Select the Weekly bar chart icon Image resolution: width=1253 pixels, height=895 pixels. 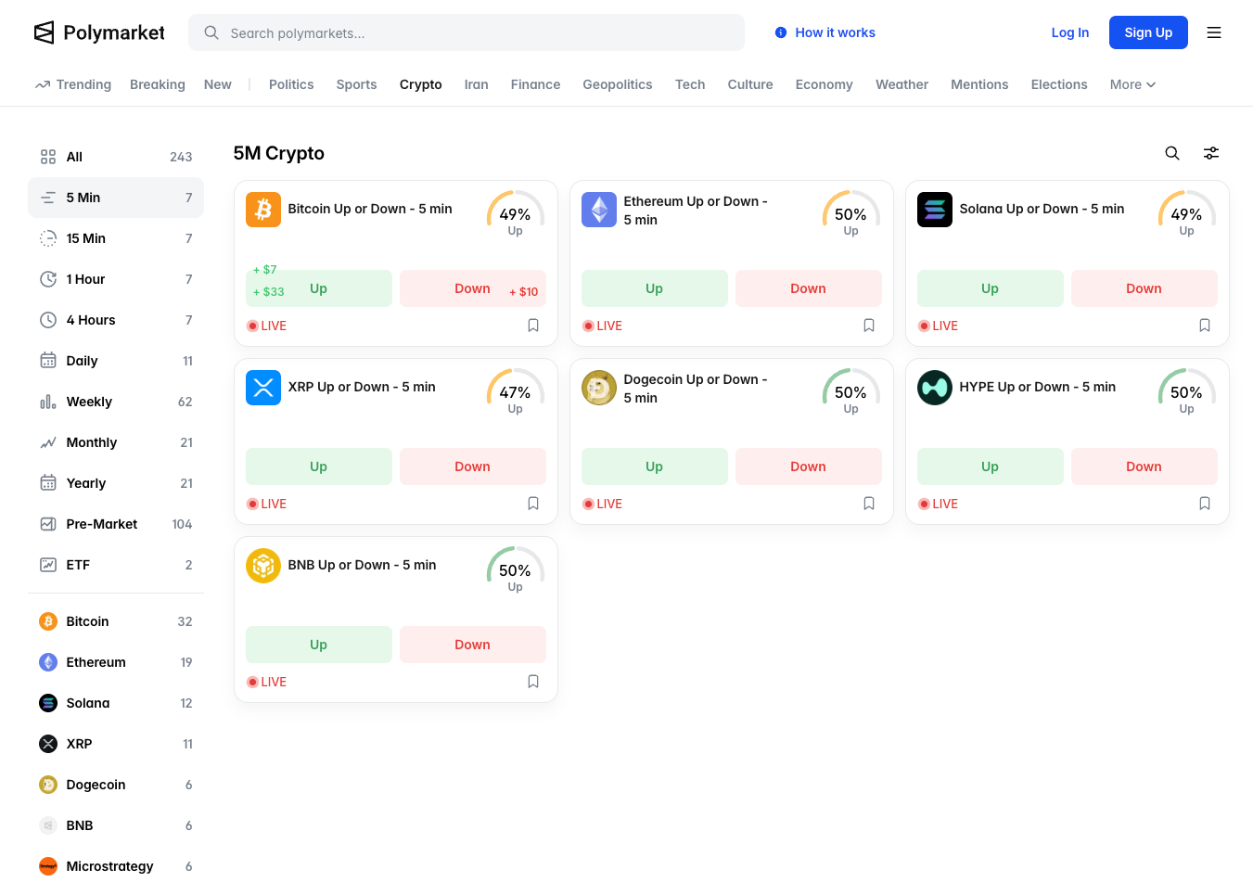48,402
